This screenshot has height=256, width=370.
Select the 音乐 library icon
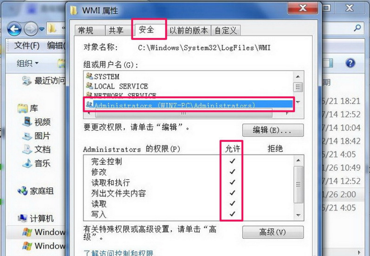click(27, 163)
